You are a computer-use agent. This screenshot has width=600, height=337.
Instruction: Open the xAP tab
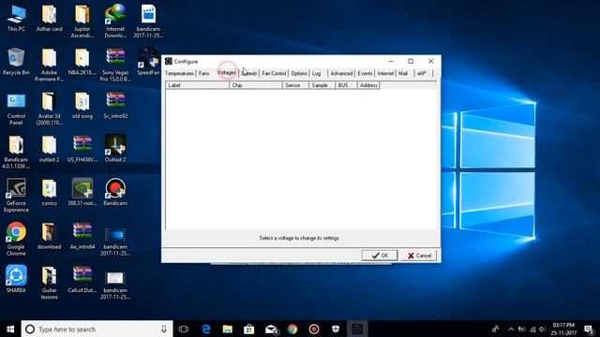click(x=421, y=73)
